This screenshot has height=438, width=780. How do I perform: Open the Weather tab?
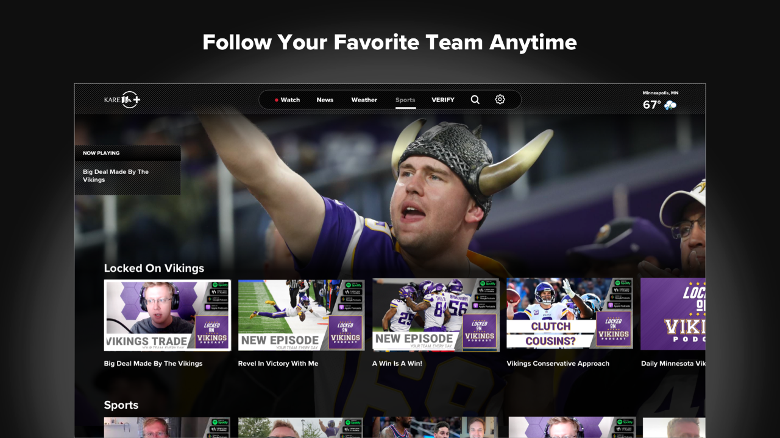(x=364, y=100)
